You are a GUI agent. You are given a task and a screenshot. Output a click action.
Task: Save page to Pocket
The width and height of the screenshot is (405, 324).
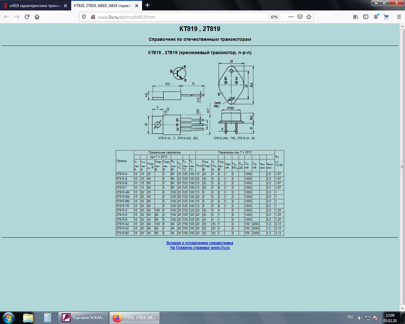point(300,17)
